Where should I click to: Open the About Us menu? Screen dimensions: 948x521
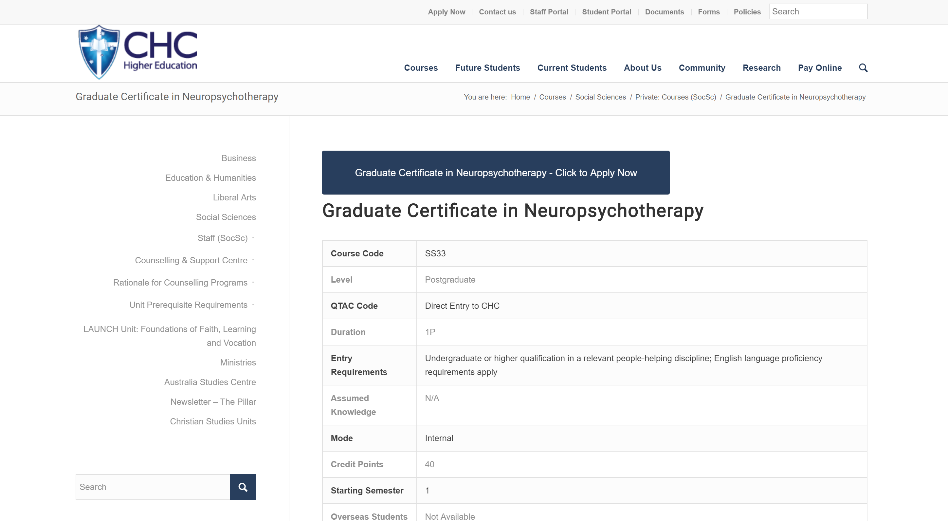(642, 68)
